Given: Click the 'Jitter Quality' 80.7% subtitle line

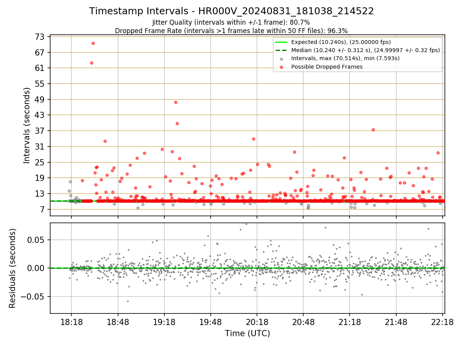Looking at the screenshot, I should click(231, 22).
